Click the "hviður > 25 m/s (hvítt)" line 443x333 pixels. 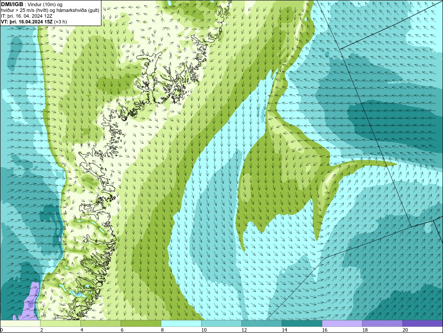click(24, 10)
